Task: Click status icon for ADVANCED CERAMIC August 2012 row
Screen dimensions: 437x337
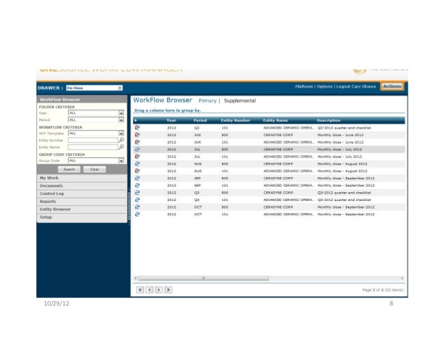Action: pyautogui.click(x=137, y=171)
